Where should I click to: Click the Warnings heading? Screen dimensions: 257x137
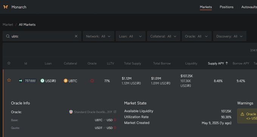(245, 103)
